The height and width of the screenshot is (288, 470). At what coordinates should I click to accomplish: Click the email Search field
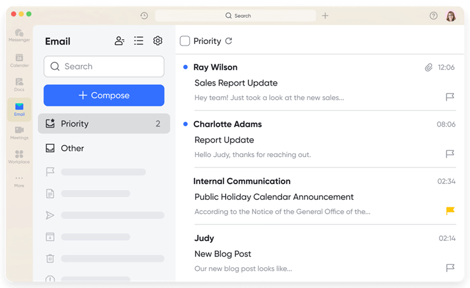click(104, 67)
